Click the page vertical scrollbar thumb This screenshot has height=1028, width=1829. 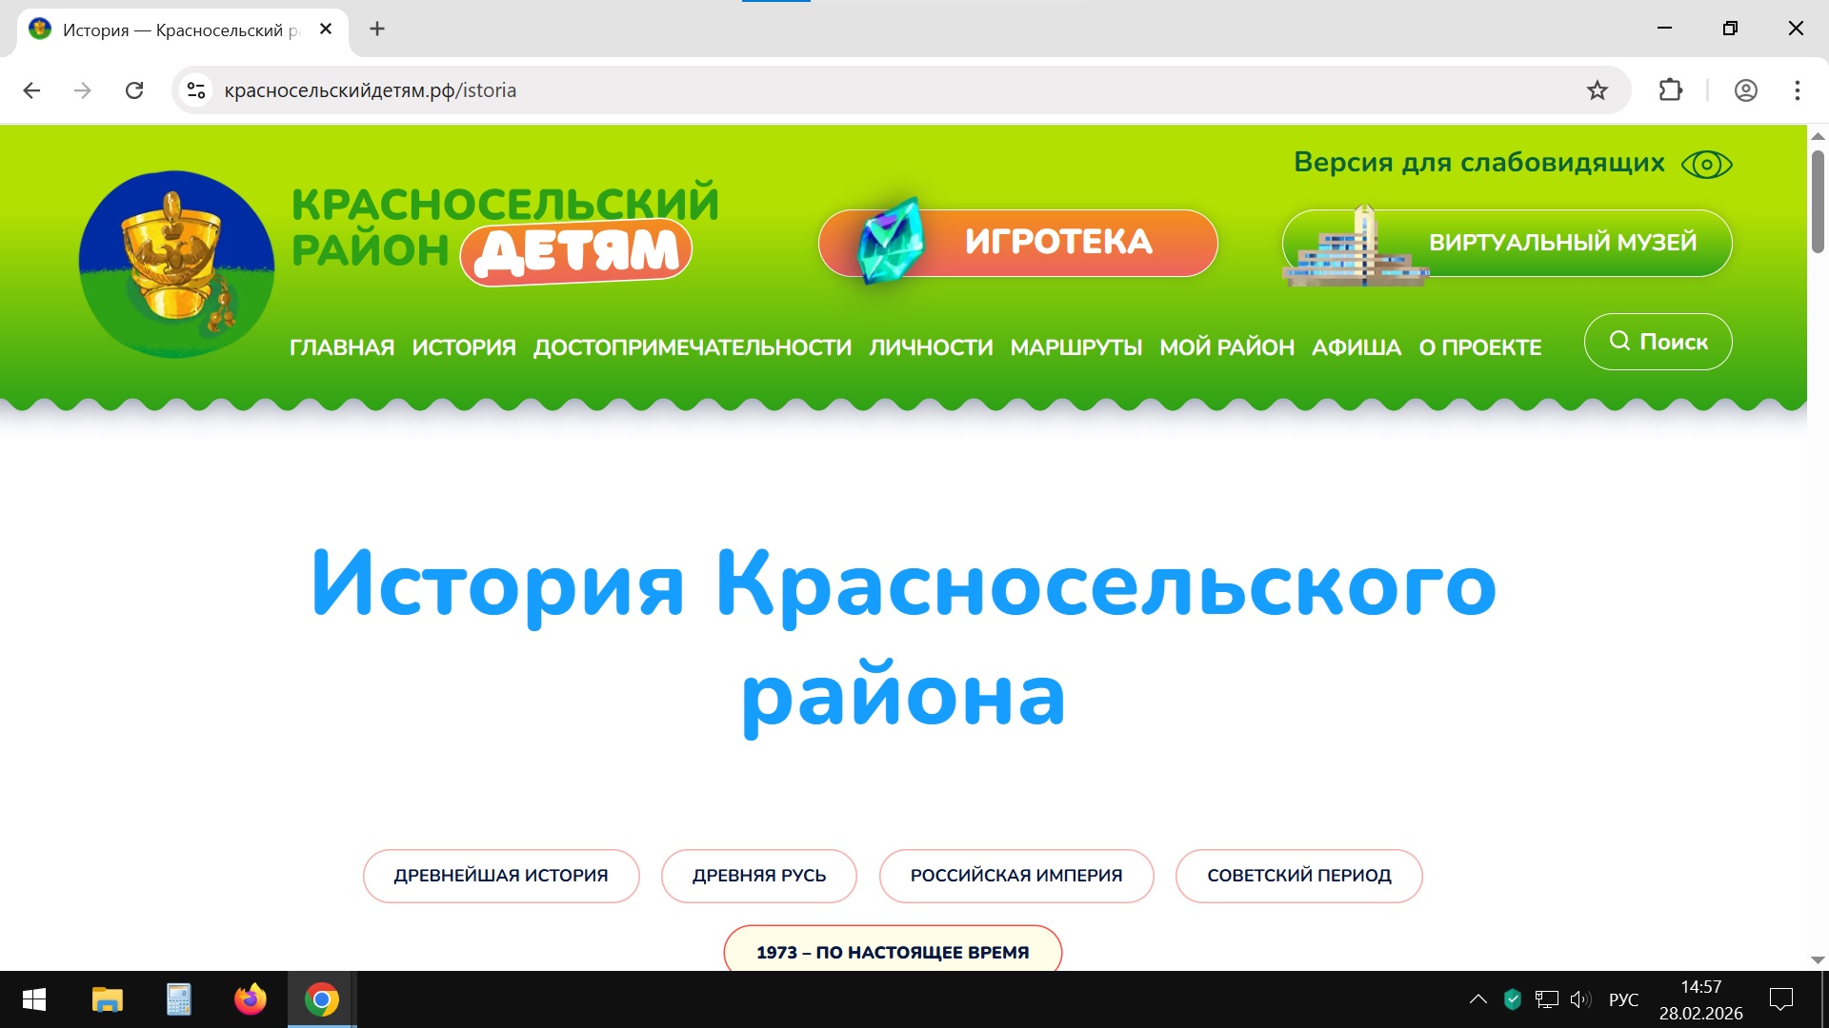[1818, 200]
